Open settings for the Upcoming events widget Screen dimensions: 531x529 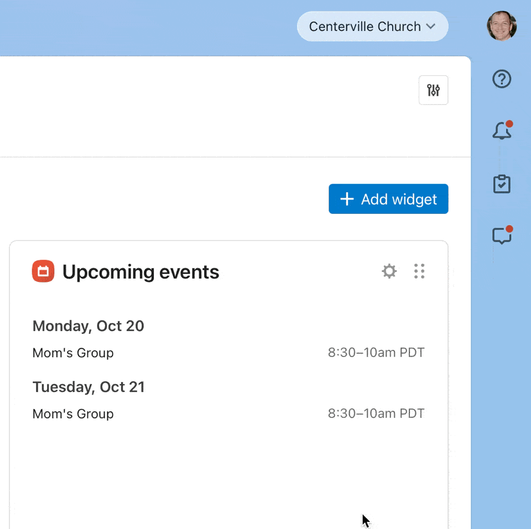click(x=389, y=271)
